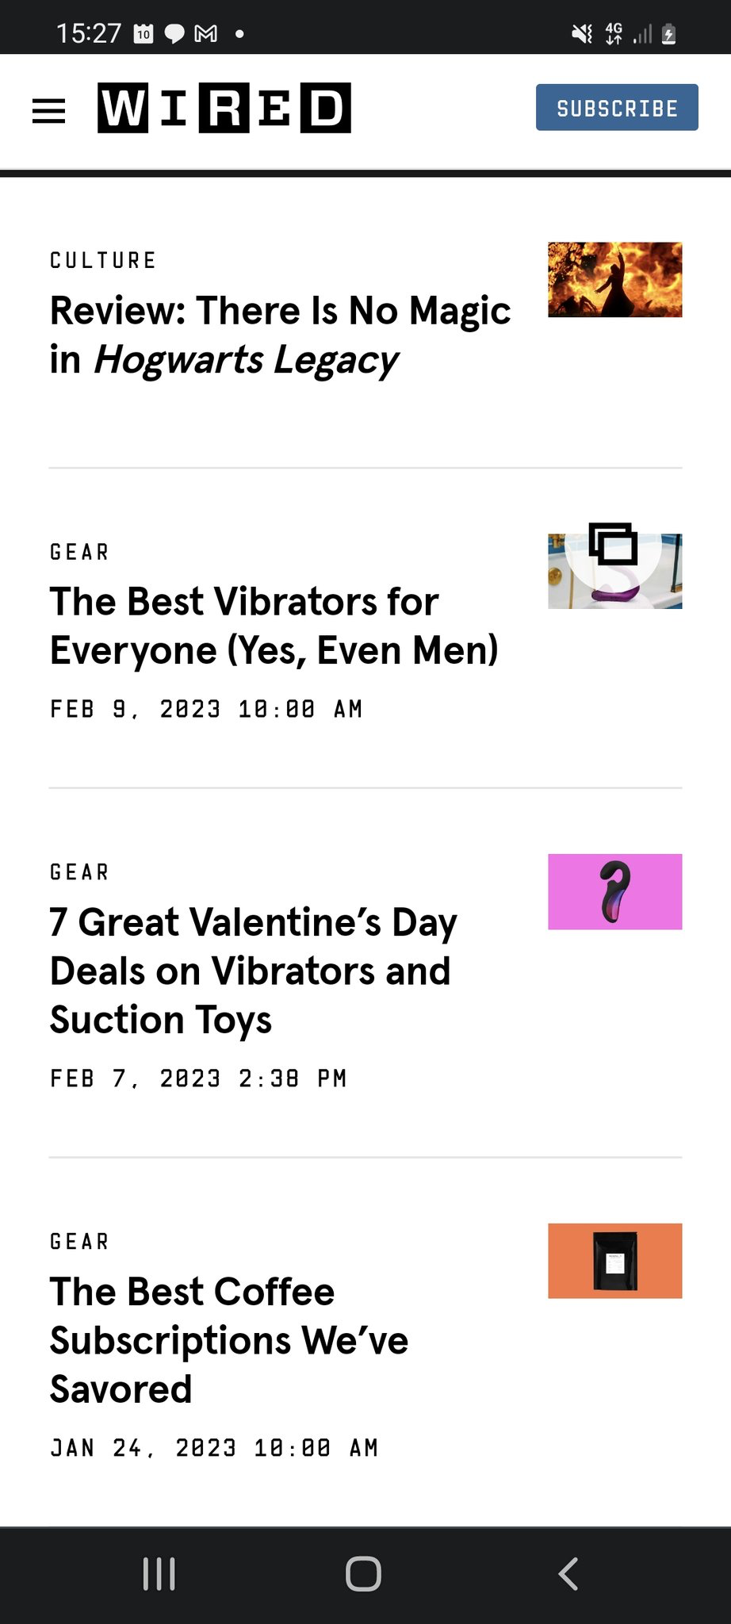
Task: Tap the gallery icon on vibrators thumbnail
Action: tap(613, 544)
